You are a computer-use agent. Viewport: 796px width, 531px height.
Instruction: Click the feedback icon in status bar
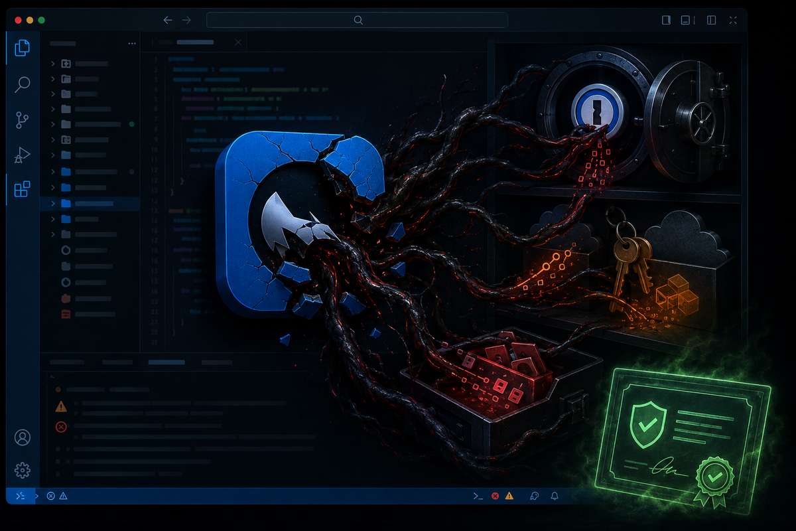(x=534, y=496)
